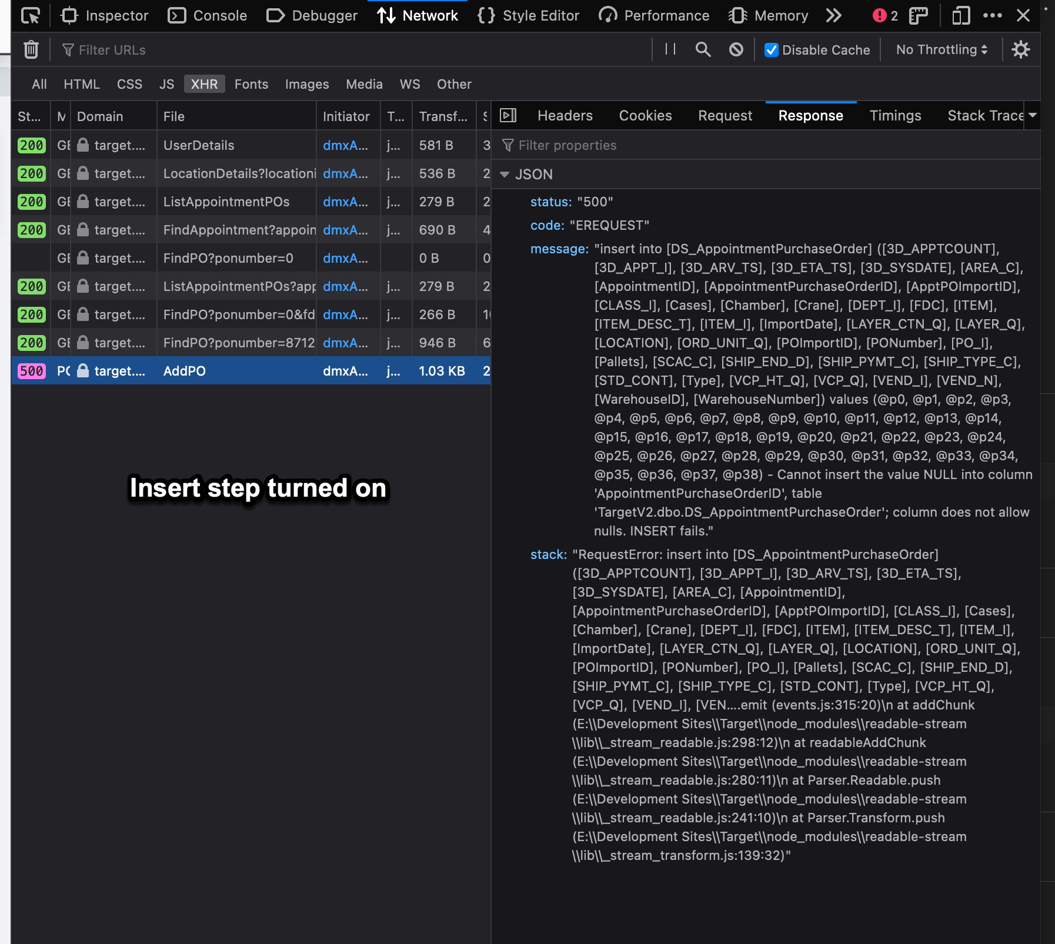Click the lock icon on AddPO row
The height and width of the screenshot is (944, 1055).
[x=83, y=371]
